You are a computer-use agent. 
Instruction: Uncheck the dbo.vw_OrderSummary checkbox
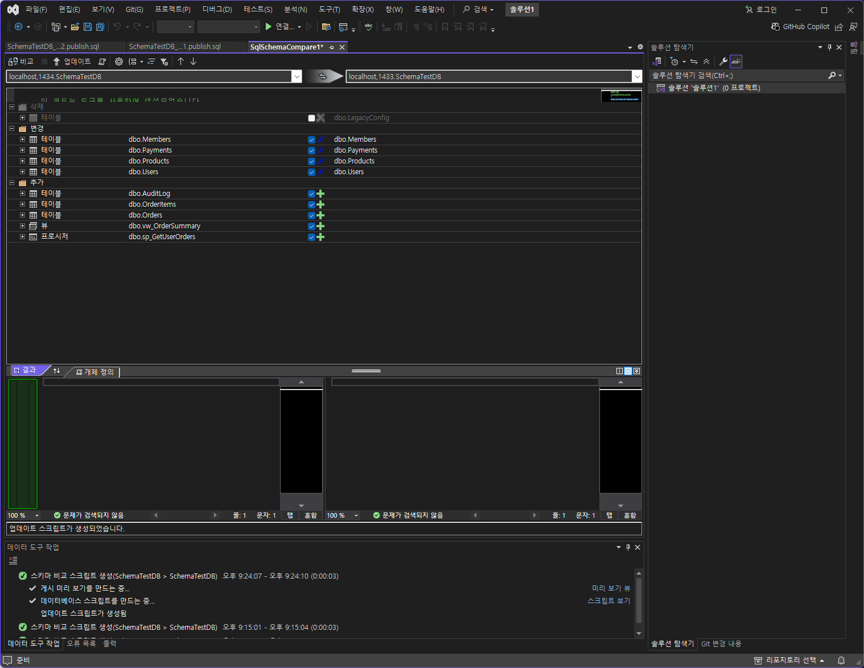point(311,226)
